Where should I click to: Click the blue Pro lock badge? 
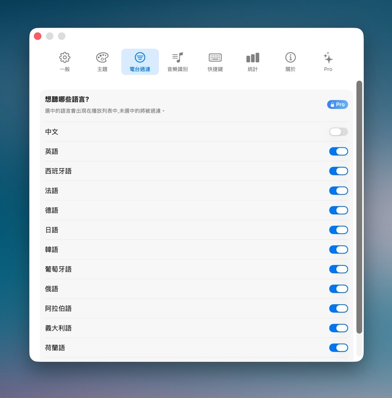pos(337,105)
